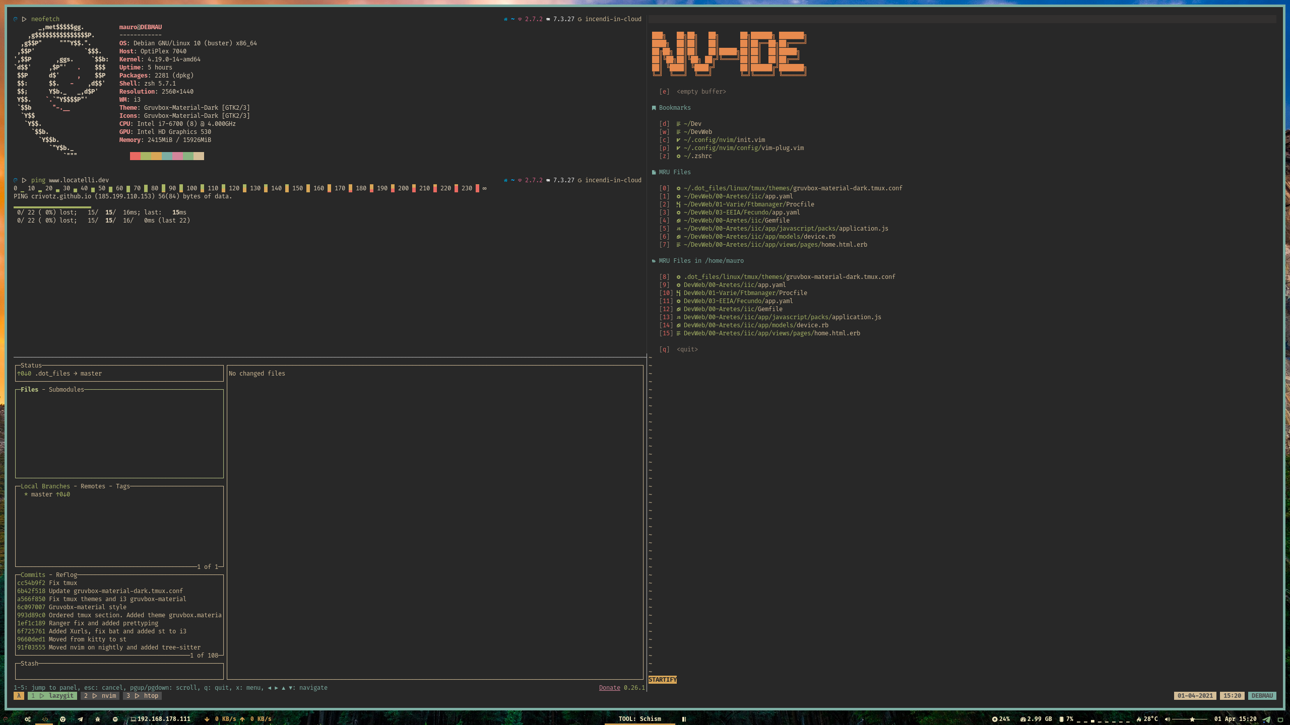The height and width of the screenshot is (725, 1290).
Task: Switch to tmux window 1 lazygit
Action: coord(52,696)
